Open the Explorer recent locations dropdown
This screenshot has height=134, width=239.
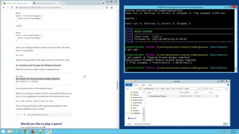click(134, 89)
